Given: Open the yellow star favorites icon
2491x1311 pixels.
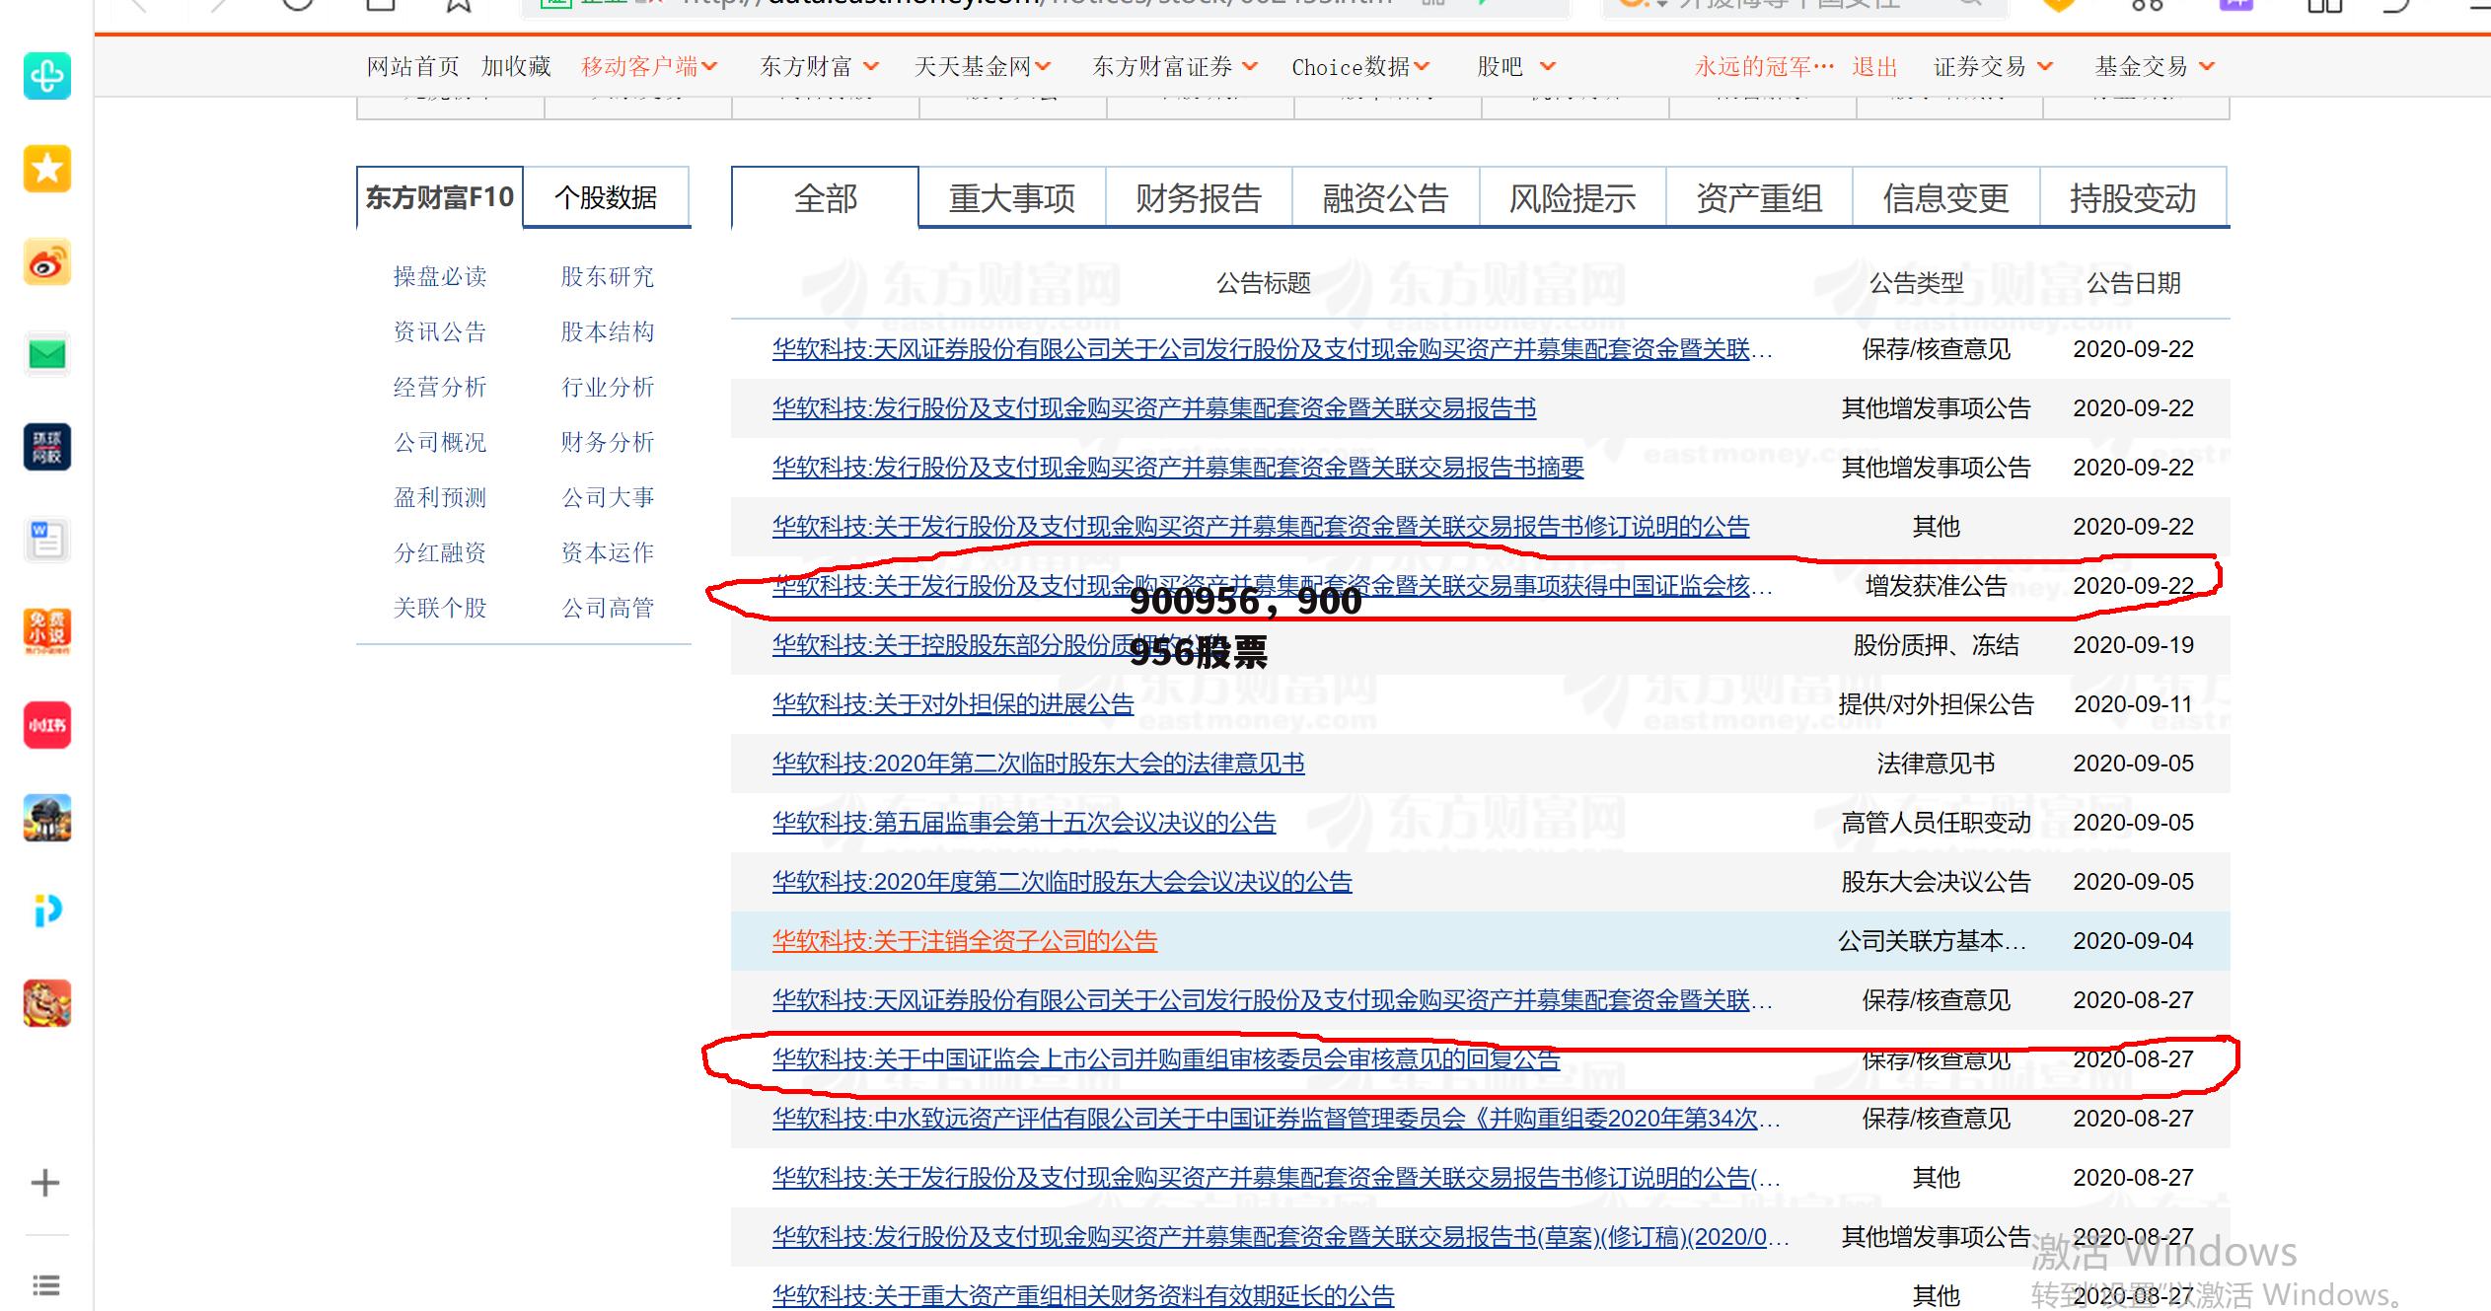Looking at the screenshot, I should 47,169.
